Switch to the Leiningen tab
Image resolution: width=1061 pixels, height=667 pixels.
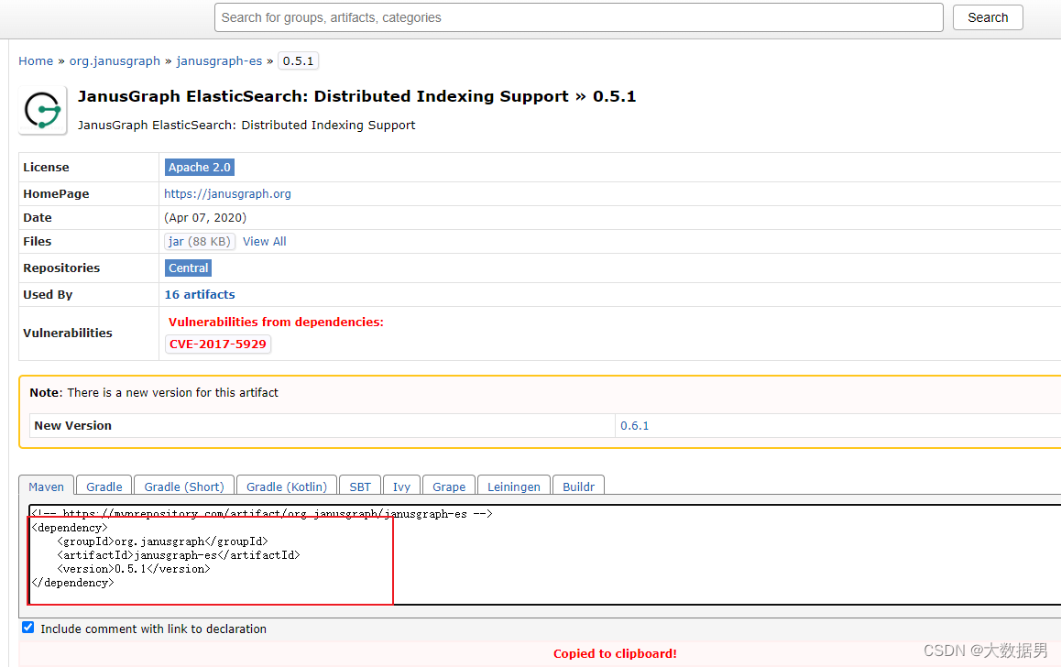point(514,487)
